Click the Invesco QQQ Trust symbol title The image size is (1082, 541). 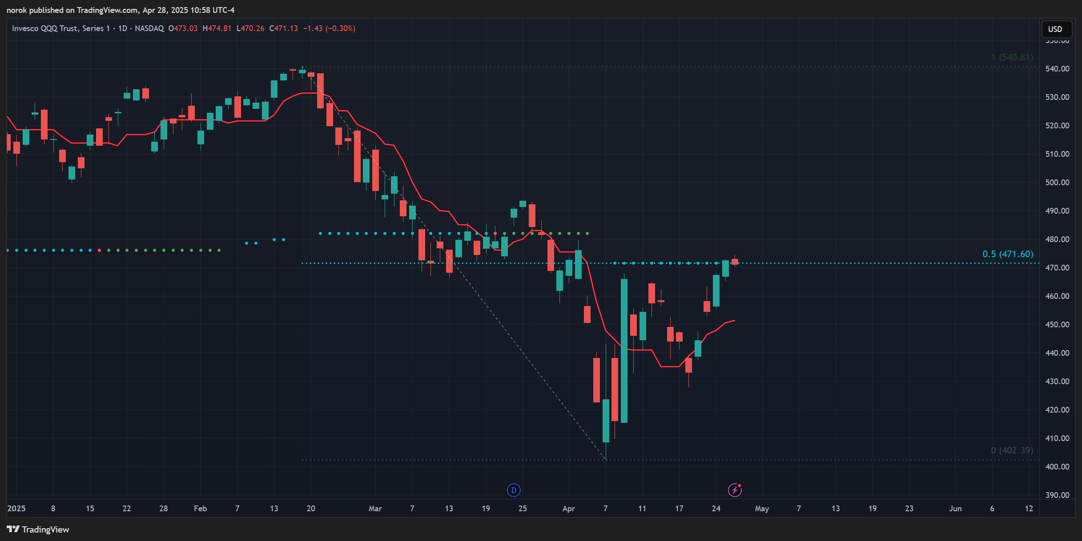pos(61,28)
